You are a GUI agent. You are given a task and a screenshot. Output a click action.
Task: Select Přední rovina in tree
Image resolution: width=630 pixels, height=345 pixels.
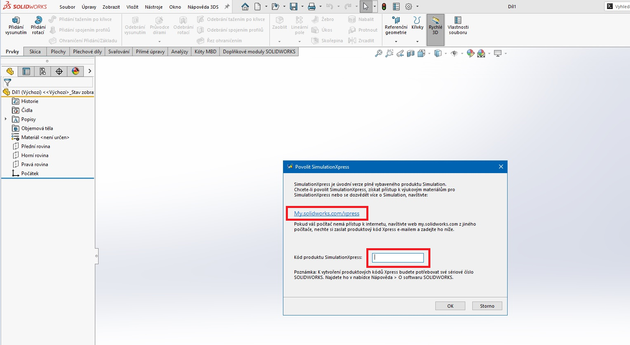[x=31, y=146]
